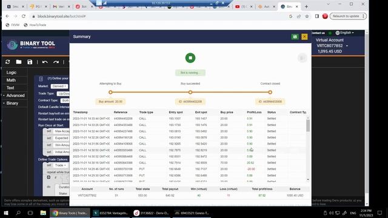Go back in browser history

point(7,16)
